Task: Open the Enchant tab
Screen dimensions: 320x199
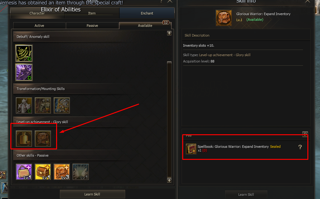Action: coord(147,13)
